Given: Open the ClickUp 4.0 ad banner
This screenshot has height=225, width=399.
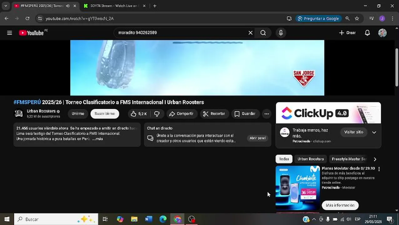Looking at the screenshot, I should click(328, 113).
